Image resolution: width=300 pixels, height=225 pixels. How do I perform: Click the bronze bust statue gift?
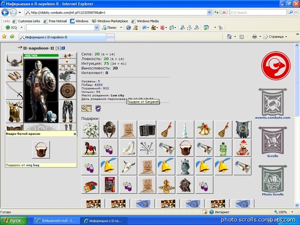pyautogui.click(x=185, y=185)
